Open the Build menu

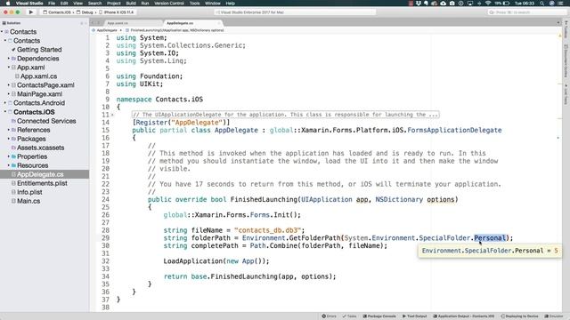tap(131, 4)
